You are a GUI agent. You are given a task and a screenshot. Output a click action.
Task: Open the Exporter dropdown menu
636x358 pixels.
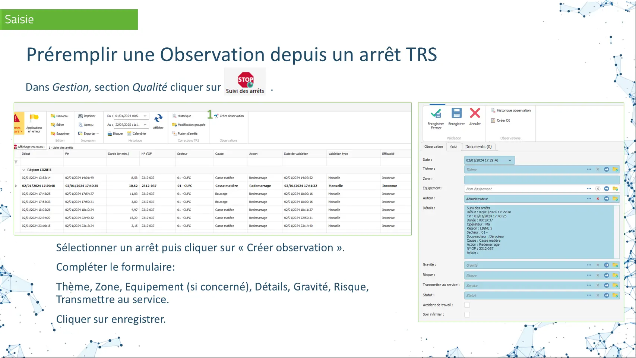pyautogui.click(x=89, y=134)
